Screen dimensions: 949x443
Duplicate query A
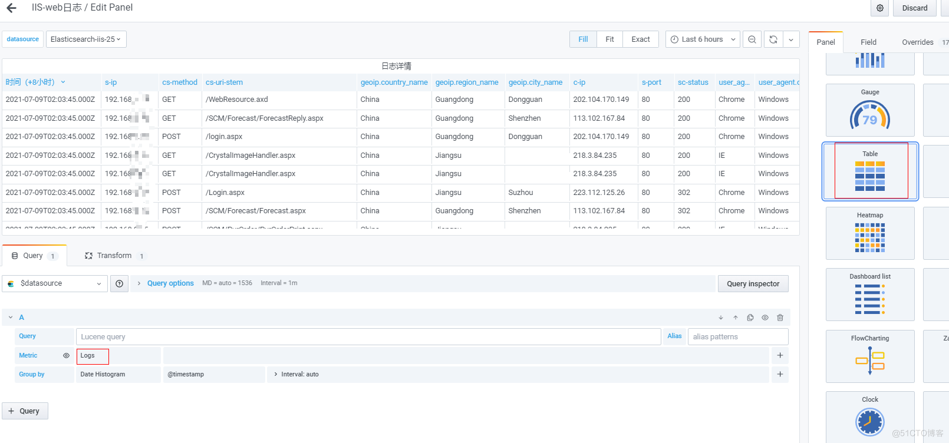point(750,318)
